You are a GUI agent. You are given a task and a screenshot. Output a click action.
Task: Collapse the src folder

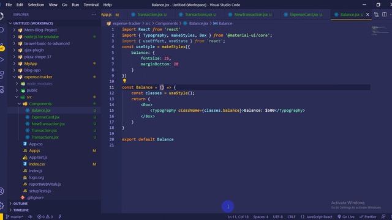[x=29, y=97]
